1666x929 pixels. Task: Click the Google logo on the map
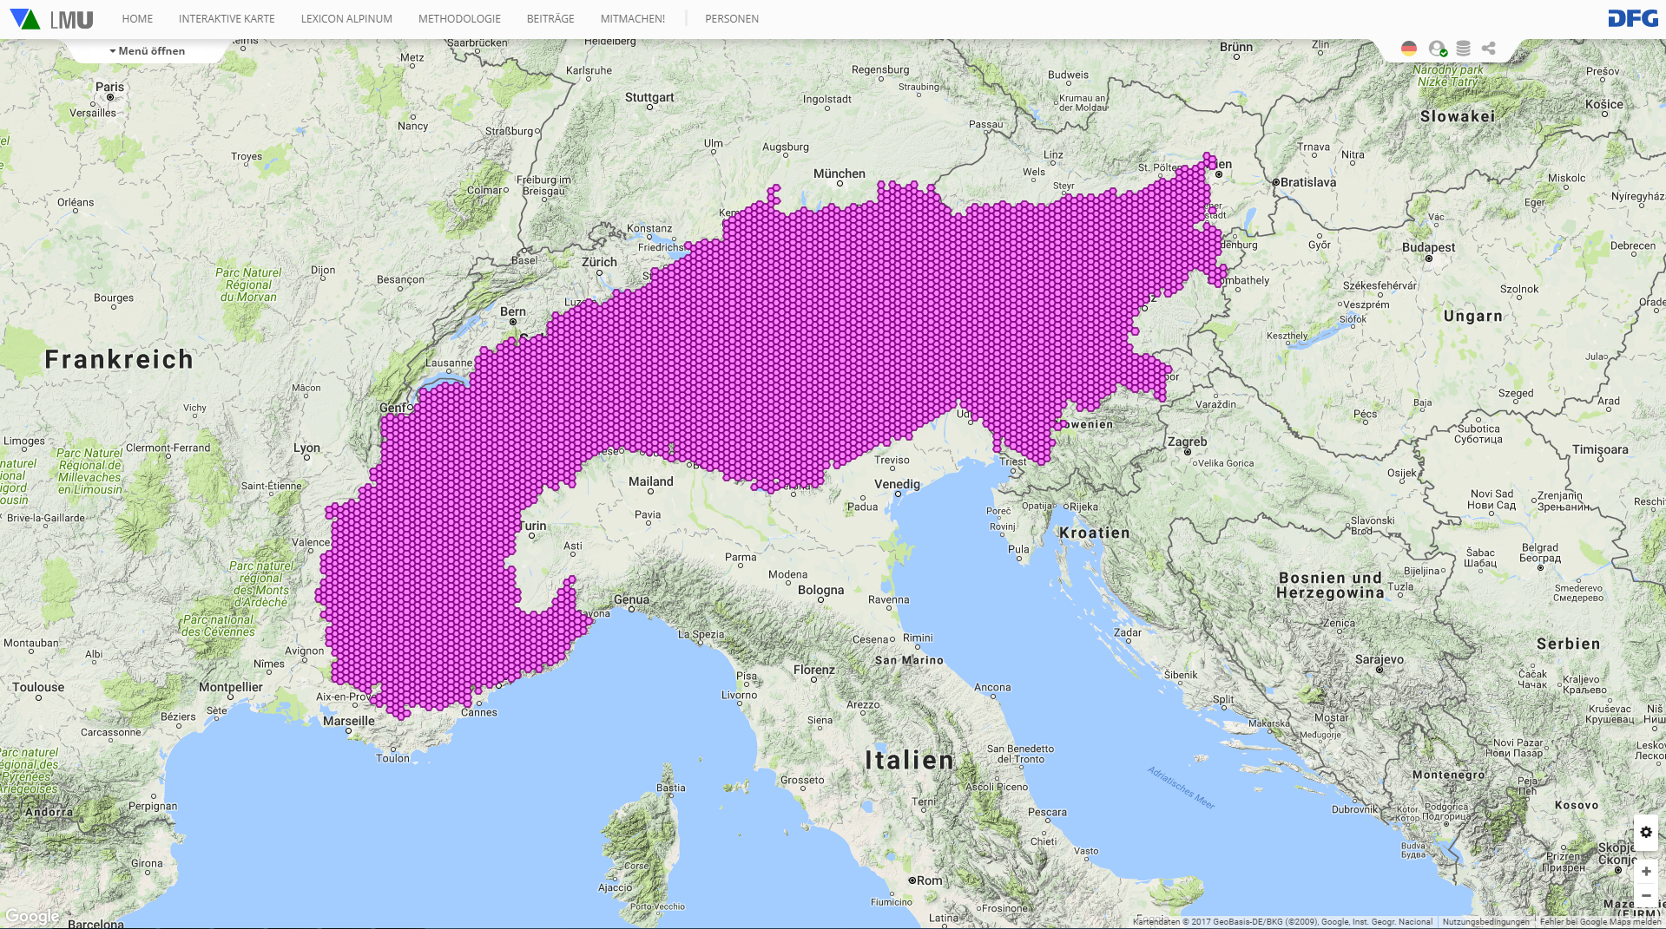point(32,916)
